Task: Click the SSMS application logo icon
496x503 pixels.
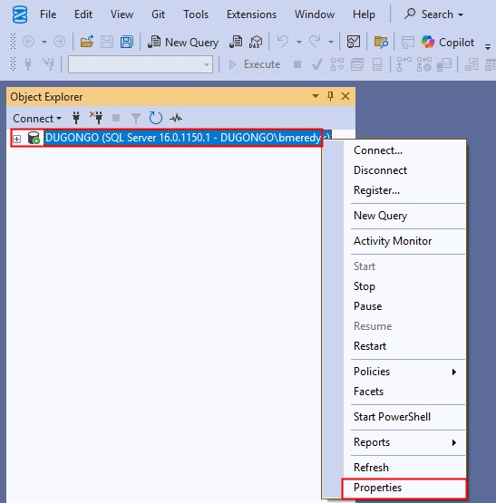Action: pos(20,15)
